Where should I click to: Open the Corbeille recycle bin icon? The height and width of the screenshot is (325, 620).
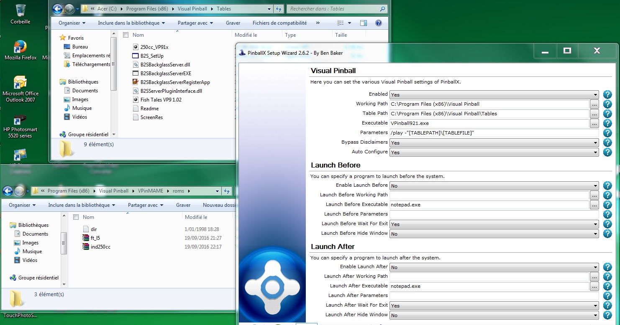click(x=20, y=13)
